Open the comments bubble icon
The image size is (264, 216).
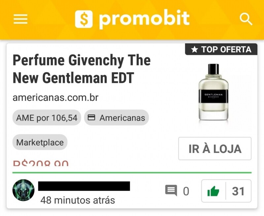tap(171, 190)
